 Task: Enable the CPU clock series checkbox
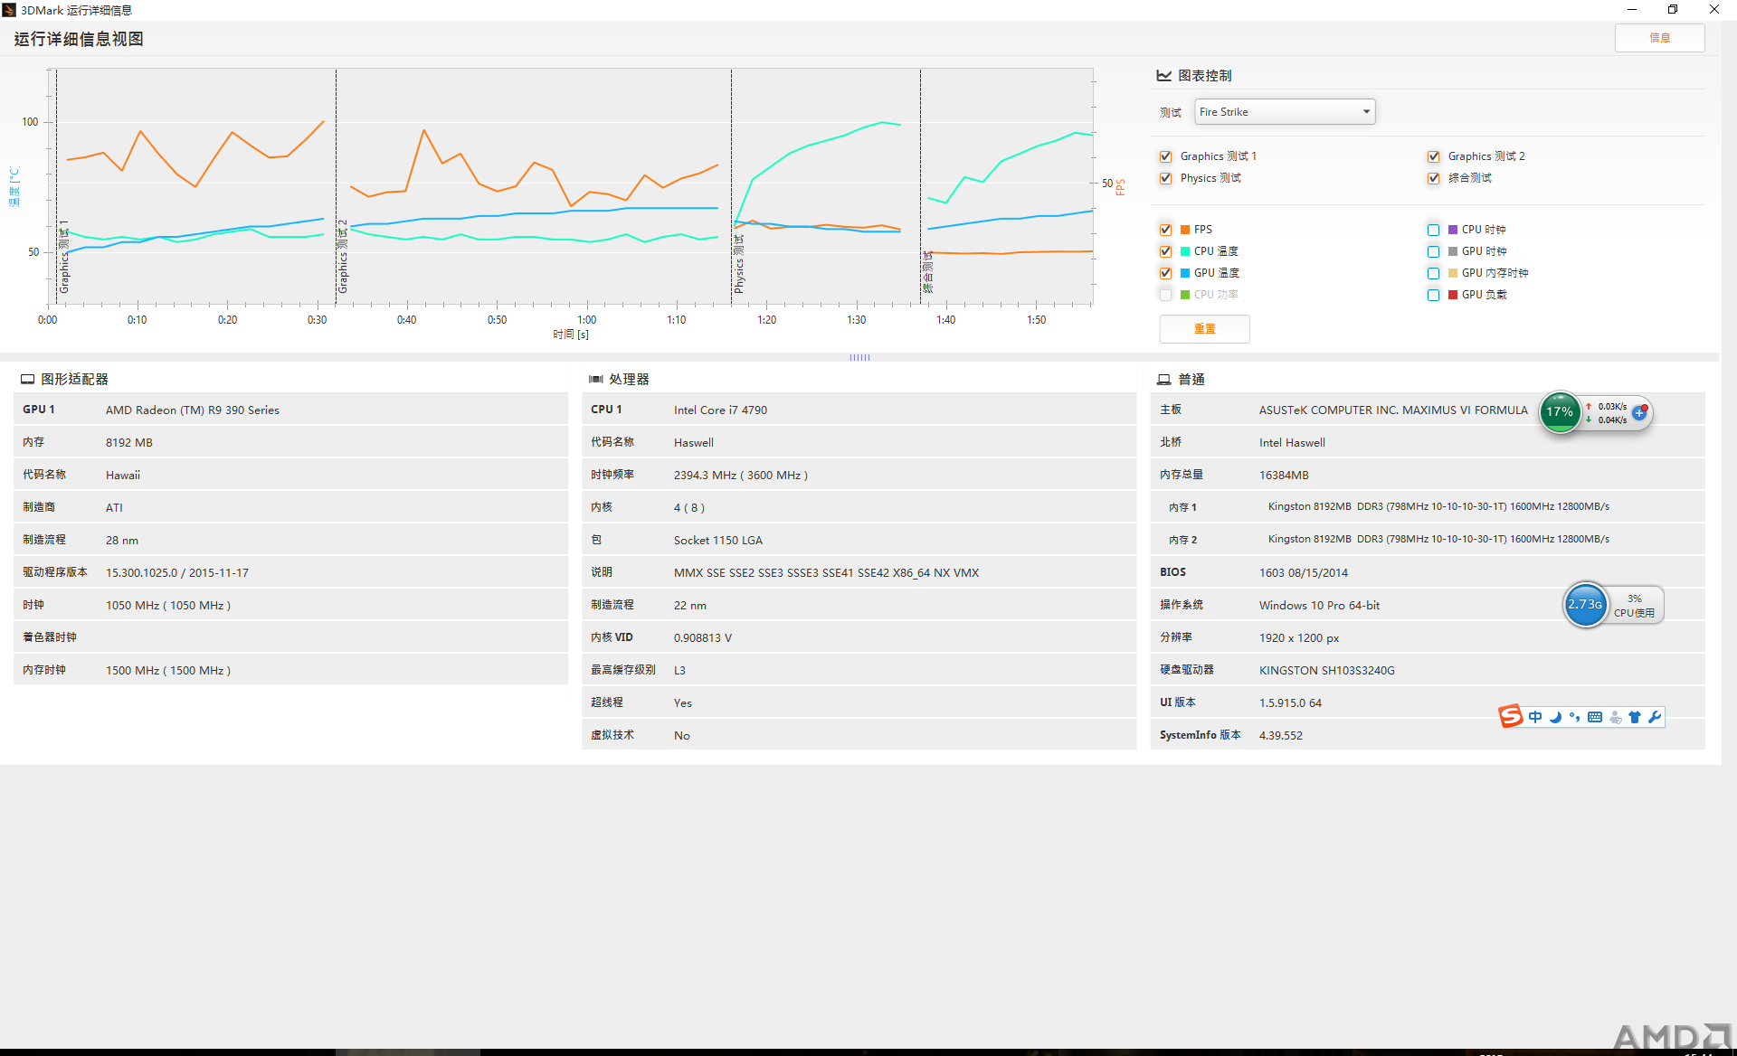(x=1433, y=230)
